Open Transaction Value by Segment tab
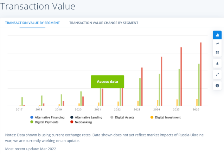 (32, 23)
